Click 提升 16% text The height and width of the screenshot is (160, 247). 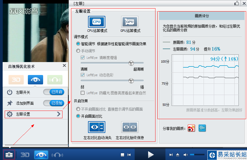212,49
